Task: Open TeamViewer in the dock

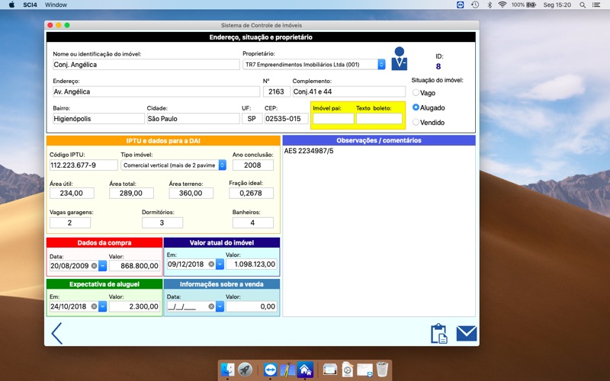Action: 271,370
